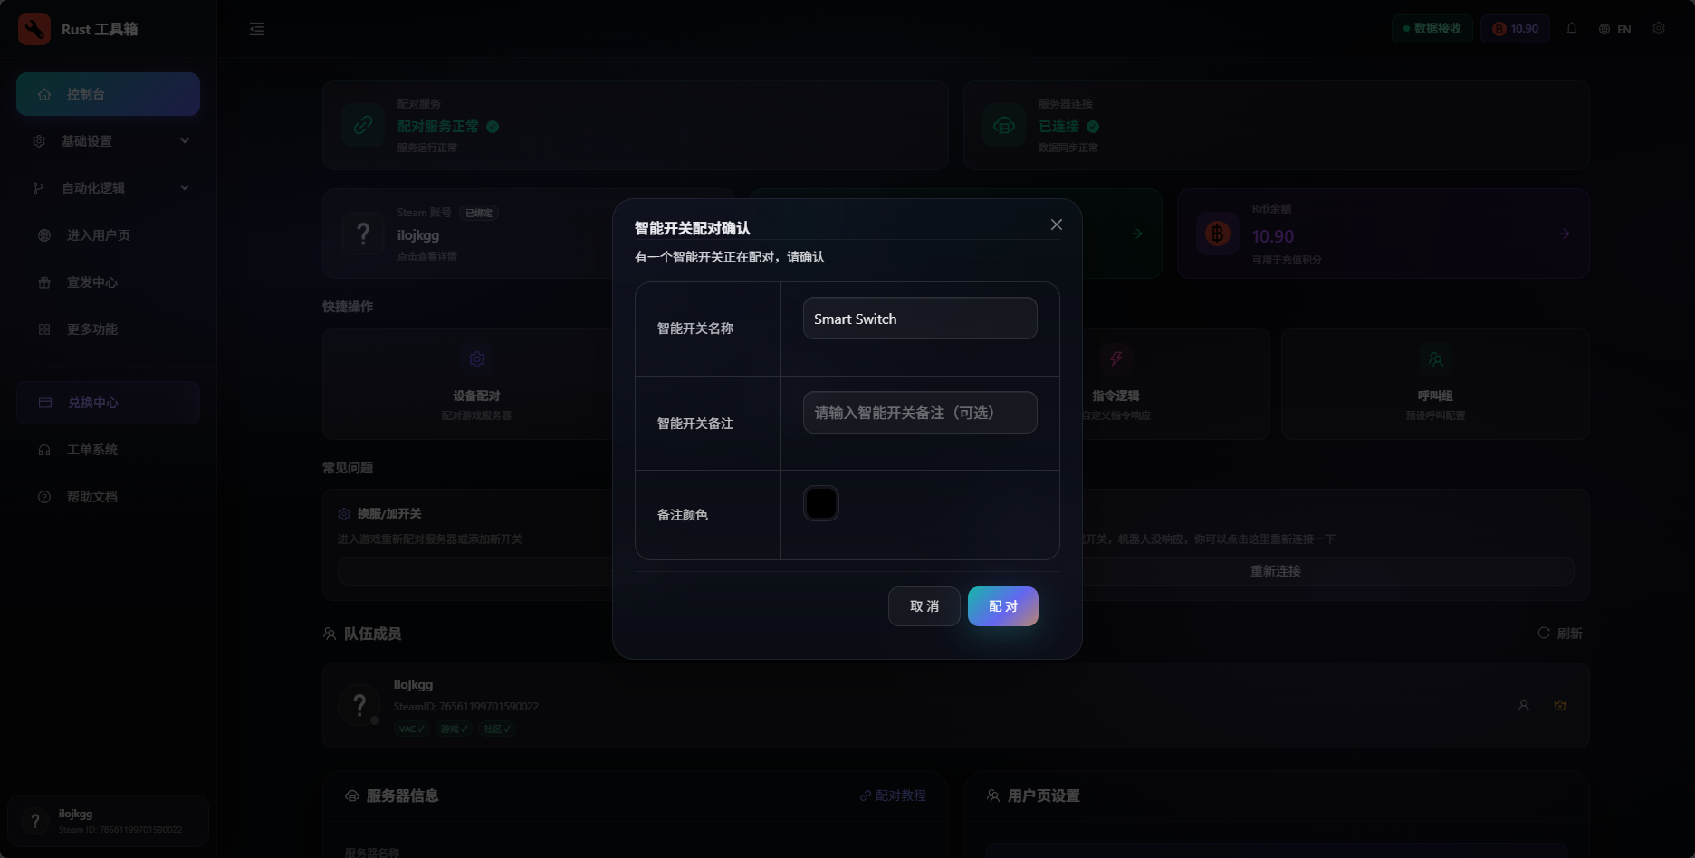Open R币余额 card arrow
1695x858 pixels.
click(1565, 234)
